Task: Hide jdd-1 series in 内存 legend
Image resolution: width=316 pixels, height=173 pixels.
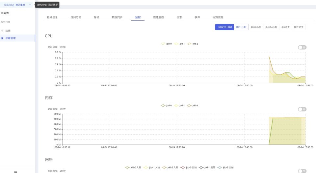Action: 180,105
